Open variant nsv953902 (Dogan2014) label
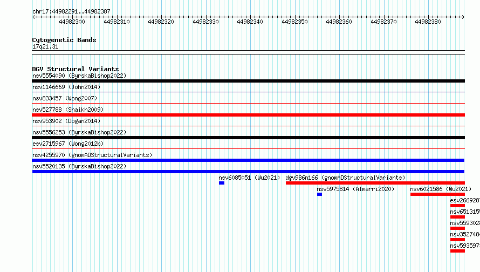The height and width of the screenshot is (272, 480). click(x=66, y=121)
